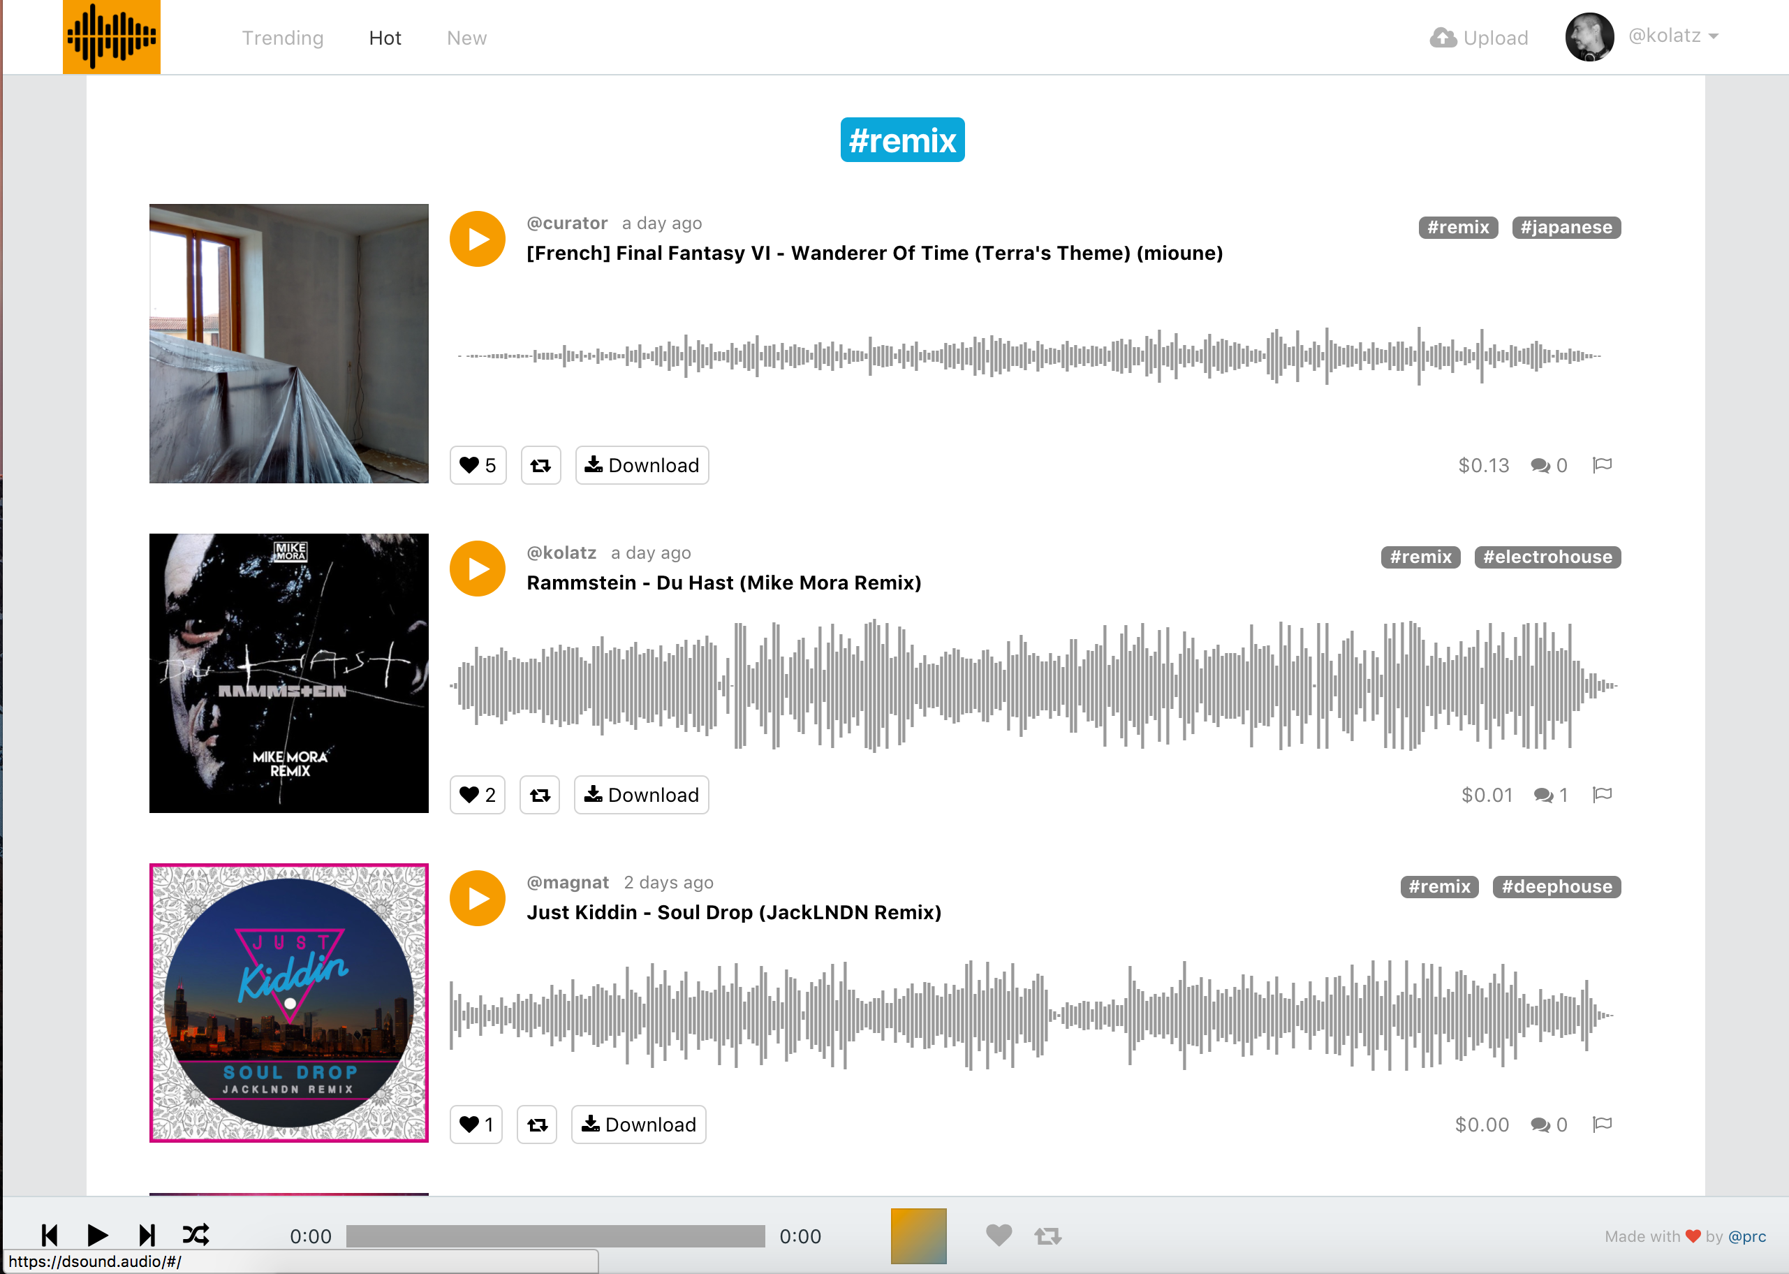Image resolution: width=1789 pixels, height=1274 pixels.
Task: Switch to the Hot tab
Action: (x=385, y=38)
